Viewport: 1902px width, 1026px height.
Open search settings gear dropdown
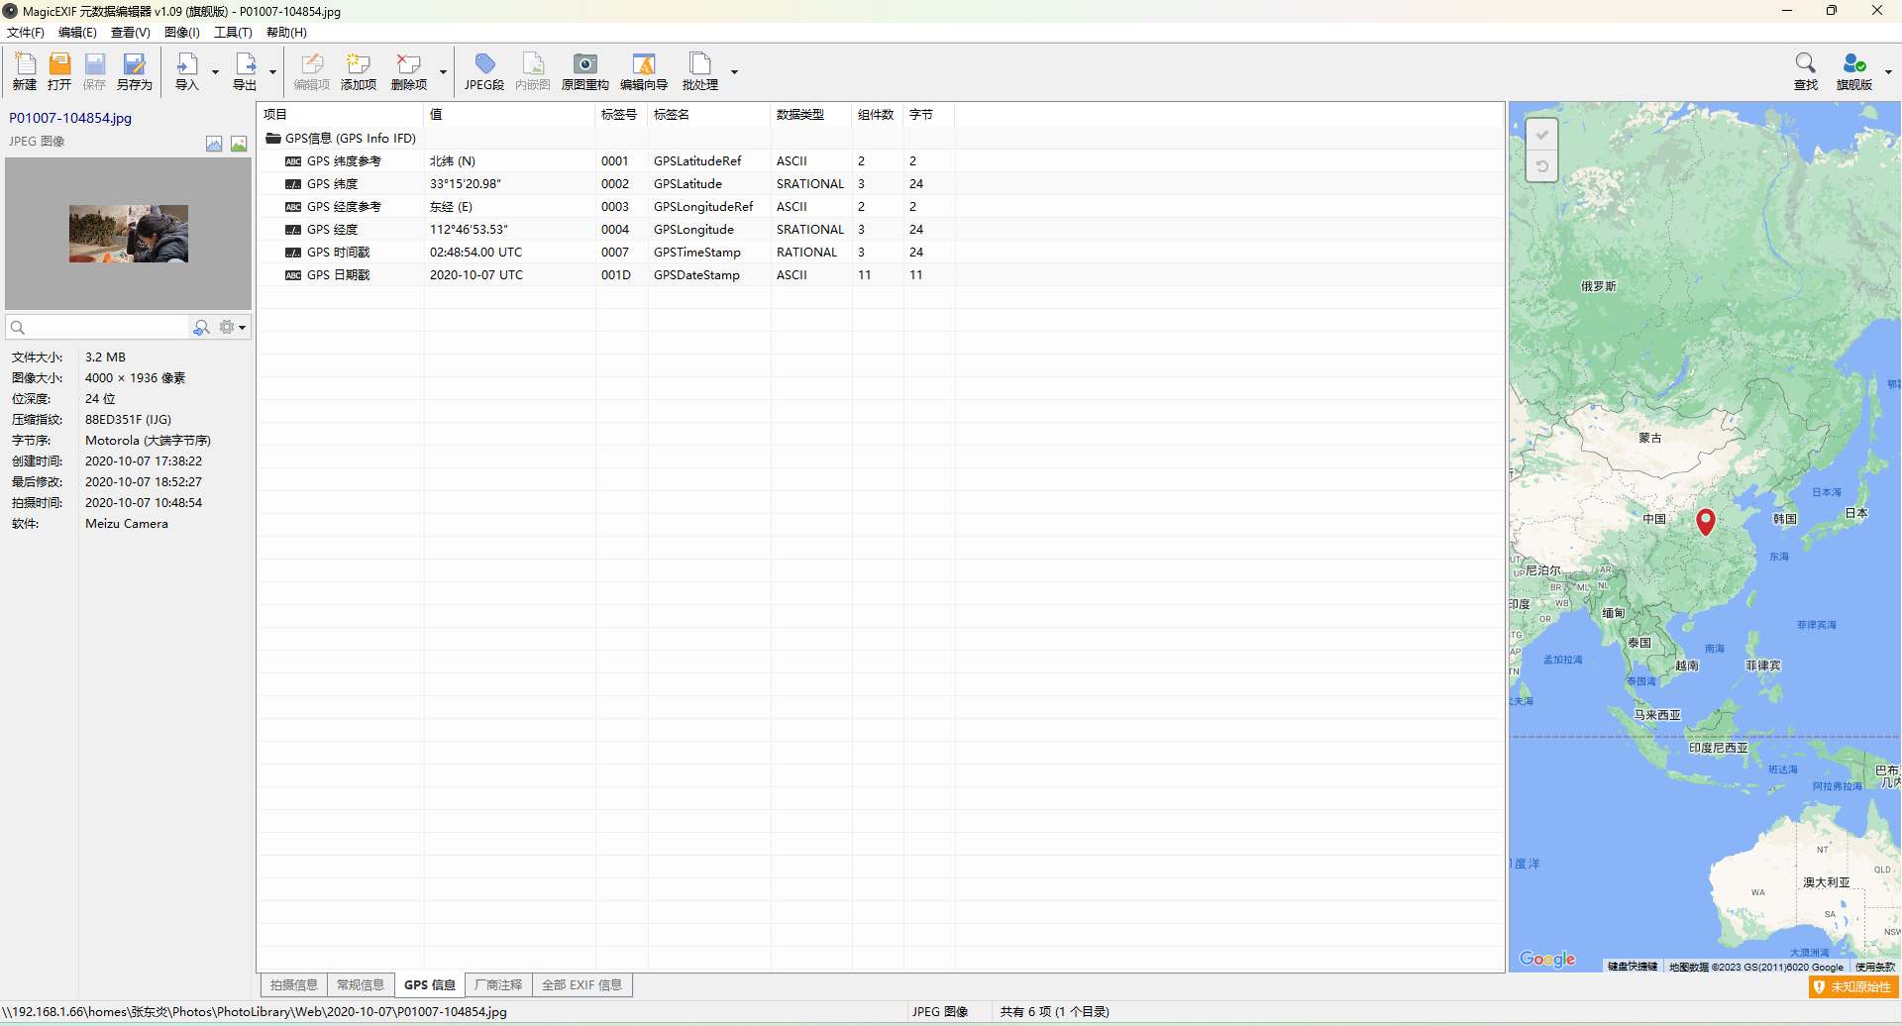point(233,327)
